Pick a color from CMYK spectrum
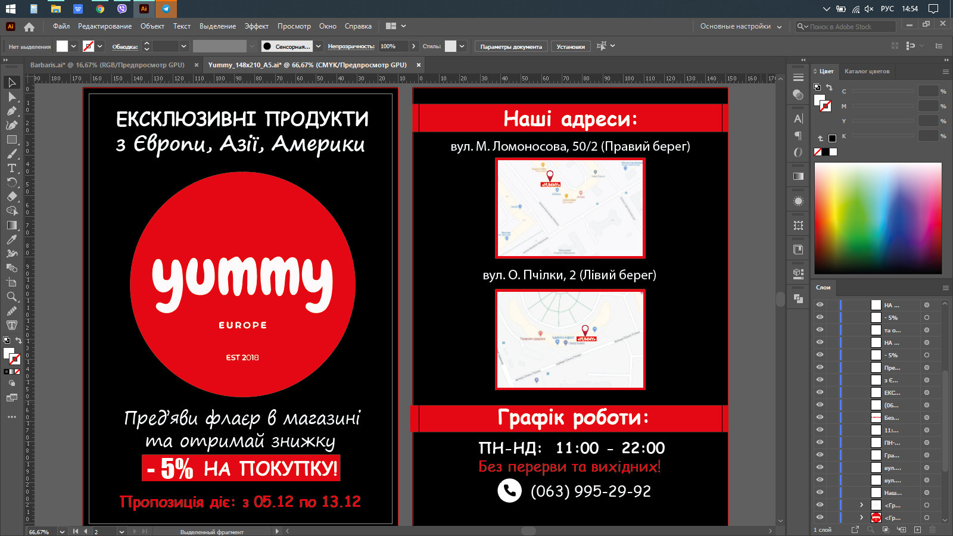This screenshot has width=953, height=536. (878, 218)
